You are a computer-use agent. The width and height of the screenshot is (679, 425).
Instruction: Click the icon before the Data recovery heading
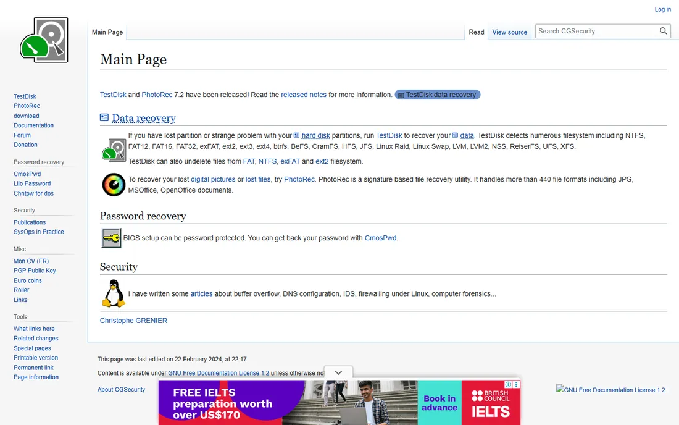tap(104, 117)
